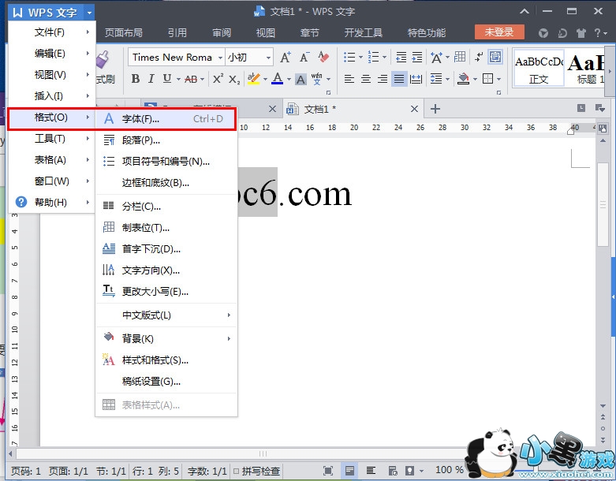
Task: Open the font size dropdown 小初
Action: click(x=268, y=58)
